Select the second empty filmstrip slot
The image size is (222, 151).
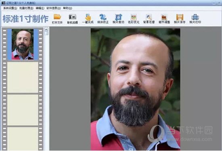pos(23,110)
